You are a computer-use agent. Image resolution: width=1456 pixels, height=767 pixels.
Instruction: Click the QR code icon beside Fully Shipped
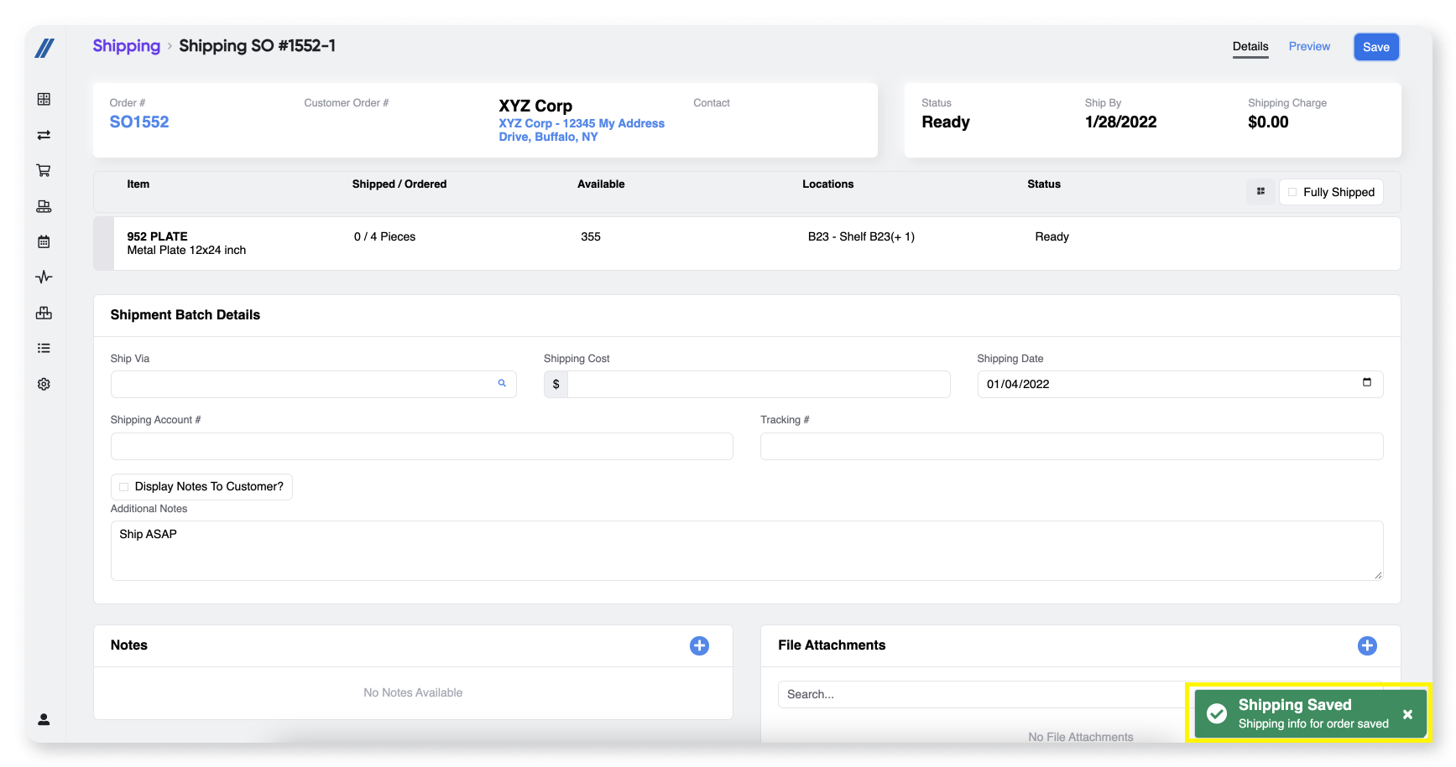pyautogui.click(x=1260, y=192)
